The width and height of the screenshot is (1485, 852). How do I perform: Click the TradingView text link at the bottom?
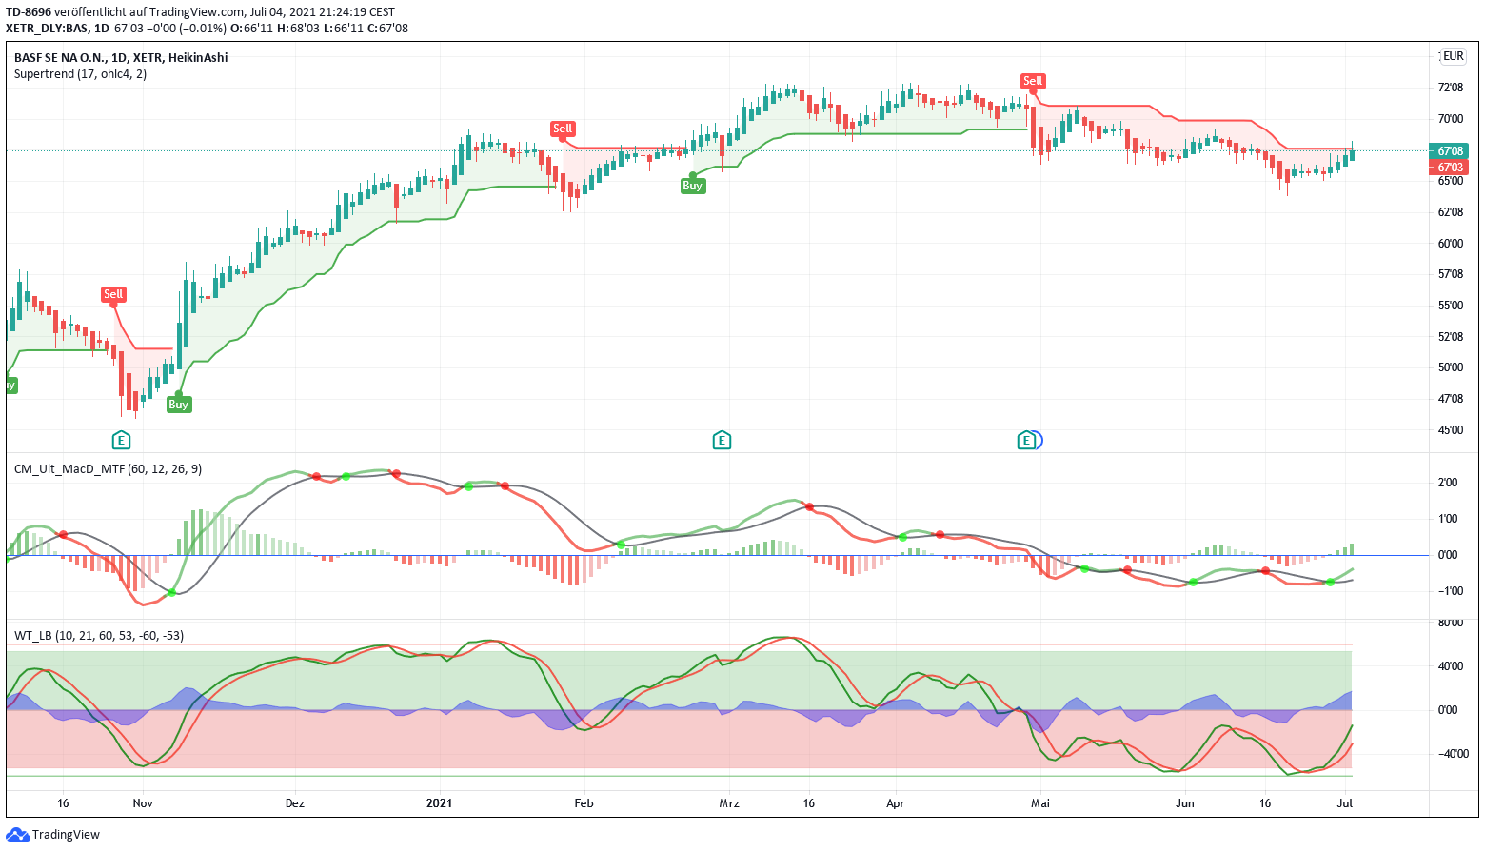[x=65, y=834]
